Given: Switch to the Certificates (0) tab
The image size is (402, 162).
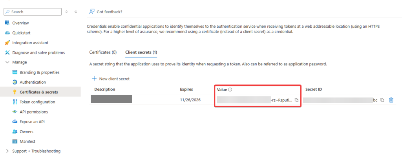Looking at the screenshot, I should pyautogui.click(x=103, y=52).
